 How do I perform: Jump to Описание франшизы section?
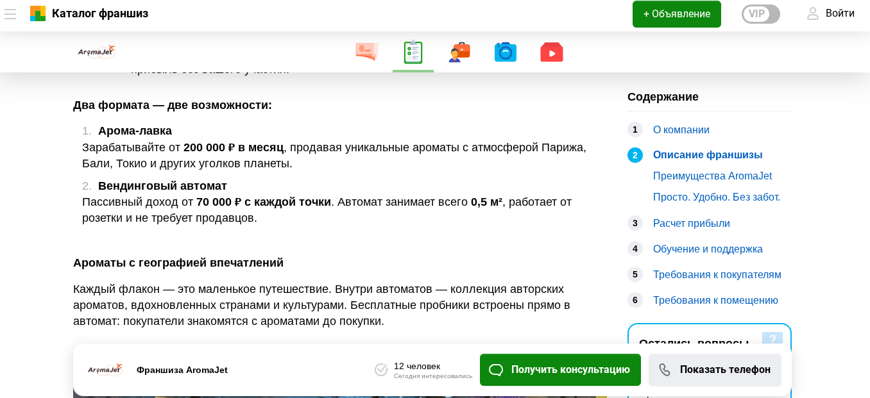pos(708,155)
